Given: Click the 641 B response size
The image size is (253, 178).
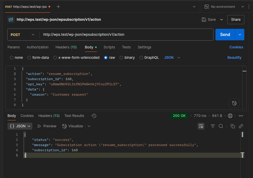Looking at the screenshot, I should pos(217,116).
